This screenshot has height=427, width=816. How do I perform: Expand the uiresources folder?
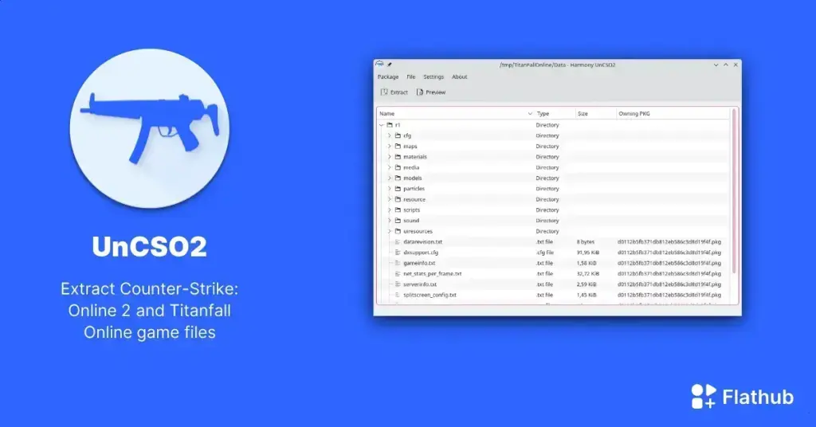[x=389, y=232]
